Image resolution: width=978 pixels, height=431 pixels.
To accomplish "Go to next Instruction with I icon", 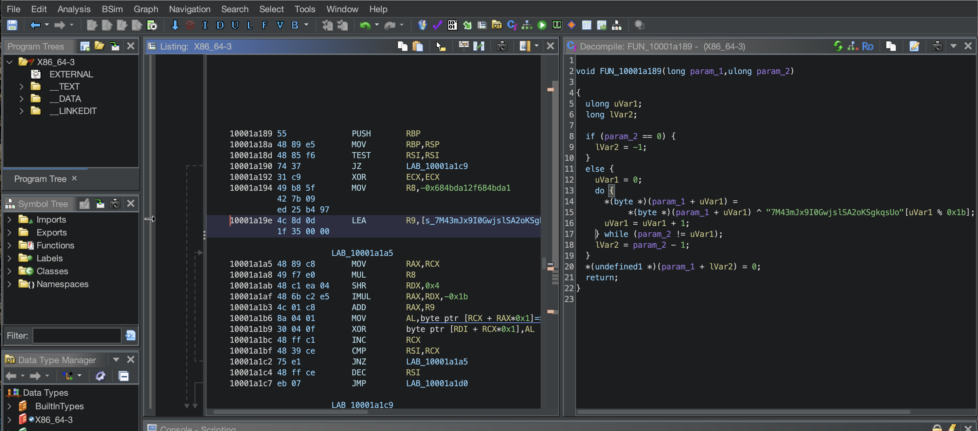I will pyautogui.click(x=205, y=25).
